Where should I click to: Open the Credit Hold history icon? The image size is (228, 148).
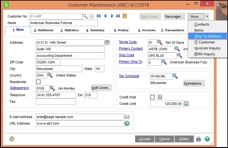point(160,97)
